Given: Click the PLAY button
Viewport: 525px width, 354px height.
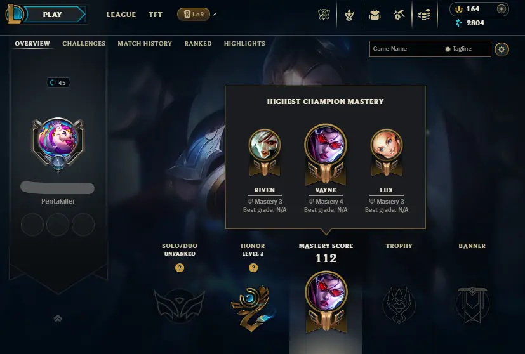Looking at the screenshot, I should (53, 15).
